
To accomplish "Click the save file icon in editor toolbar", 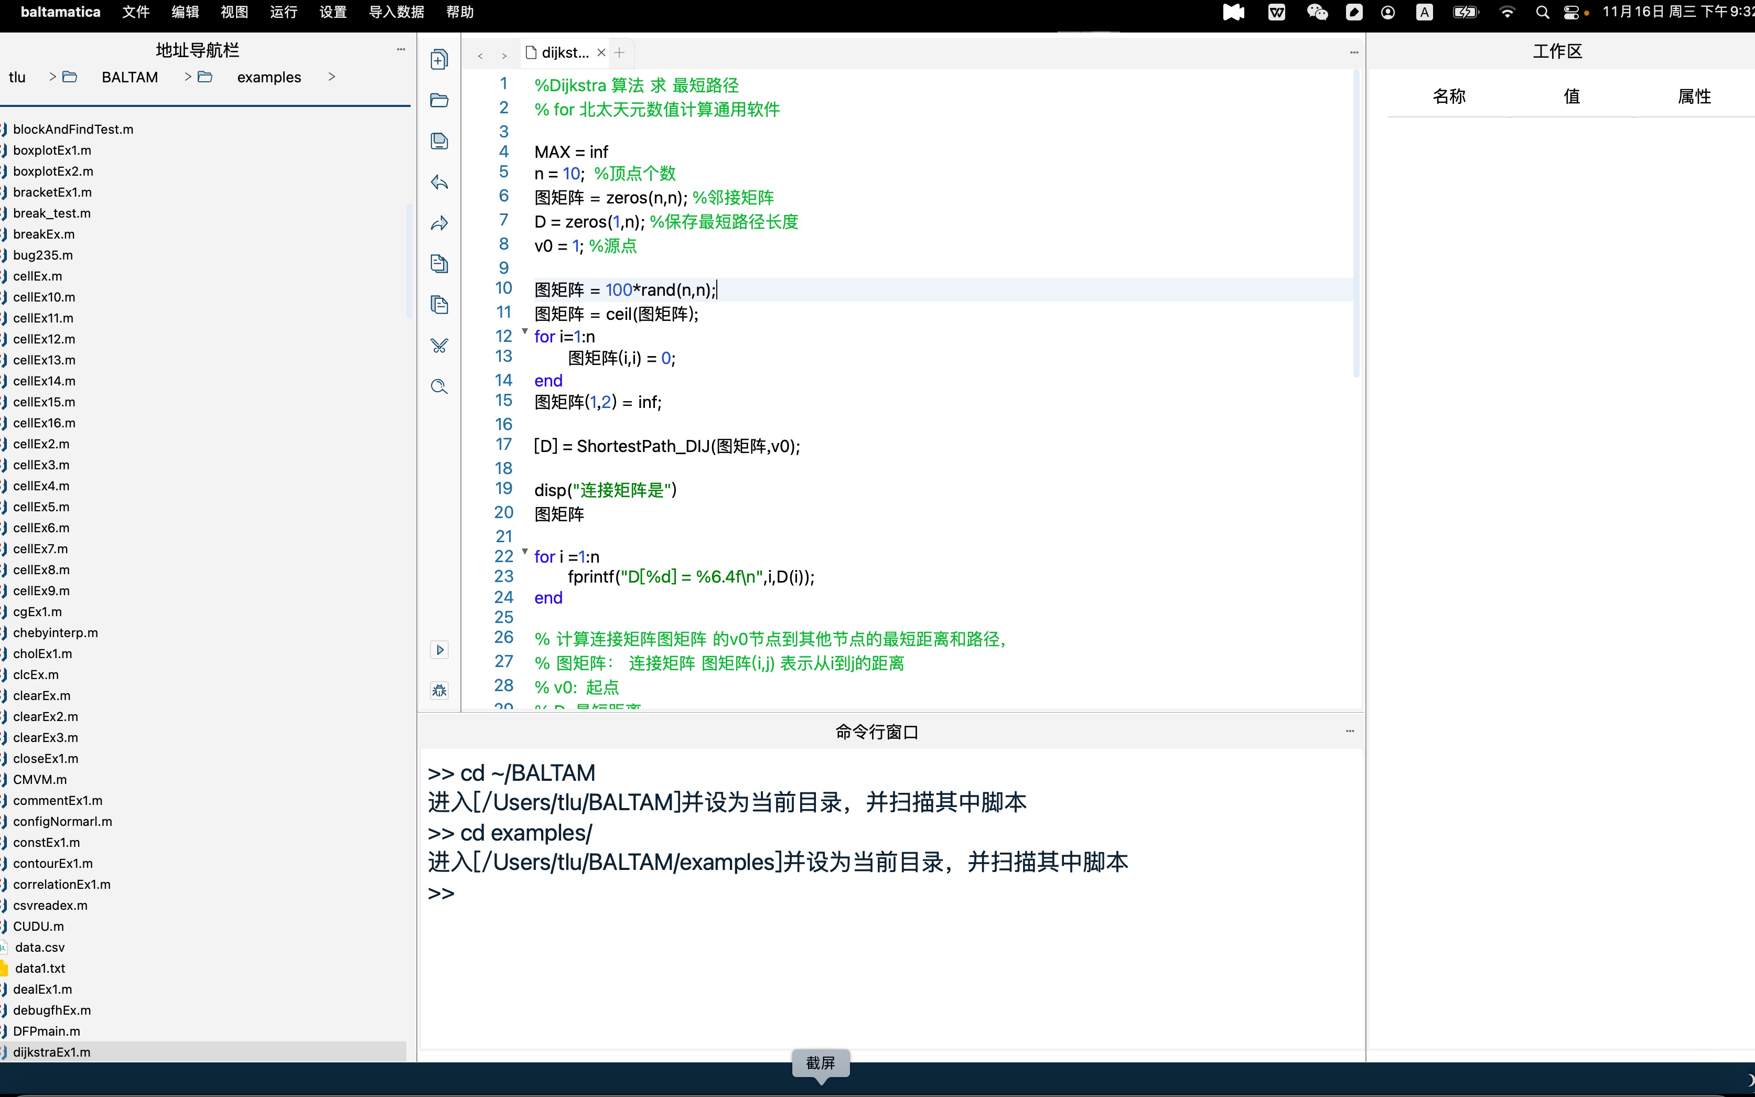I will click(439, 141).
